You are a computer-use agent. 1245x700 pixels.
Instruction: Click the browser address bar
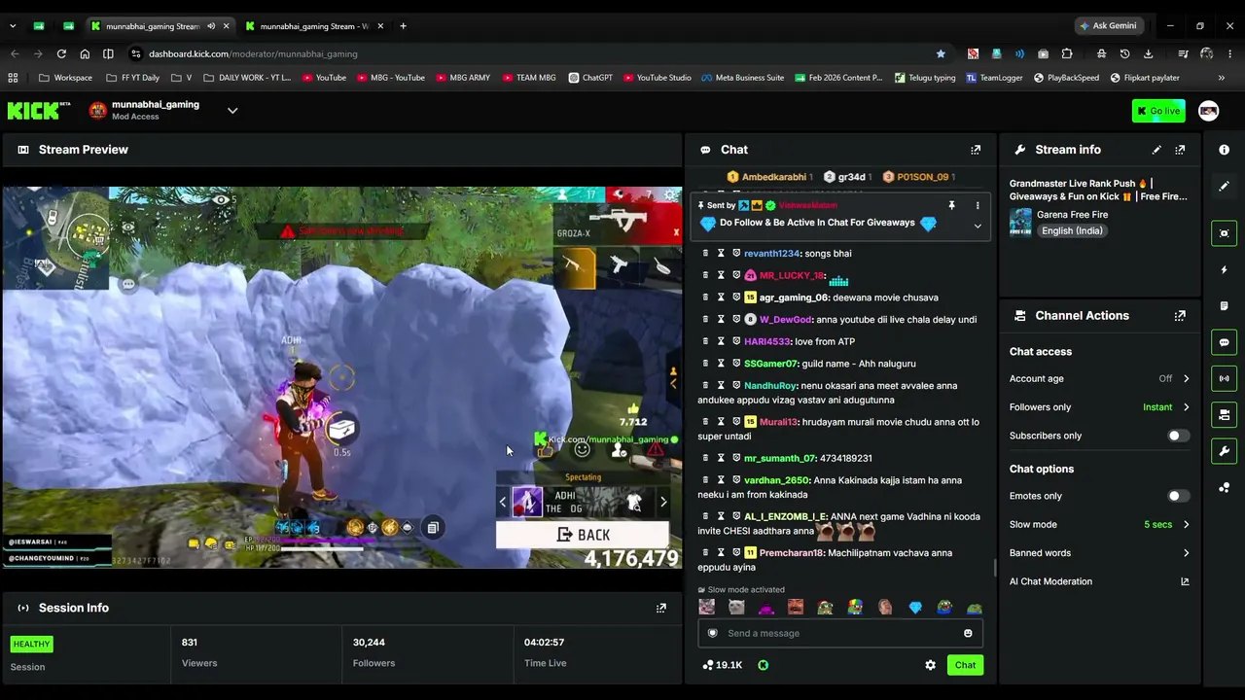tap(535, 53)
